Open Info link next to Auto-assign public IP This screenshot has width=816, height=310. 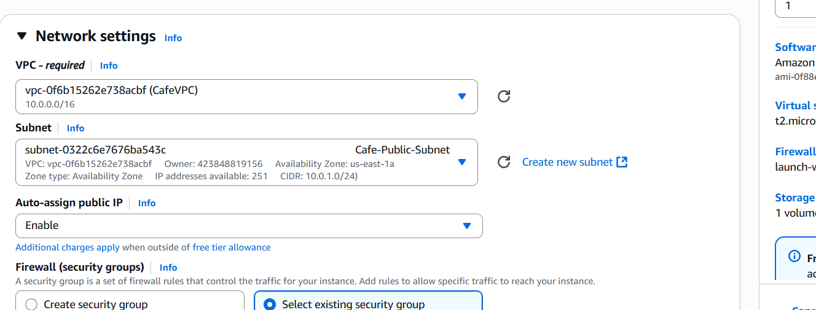[x=147, y=203]
